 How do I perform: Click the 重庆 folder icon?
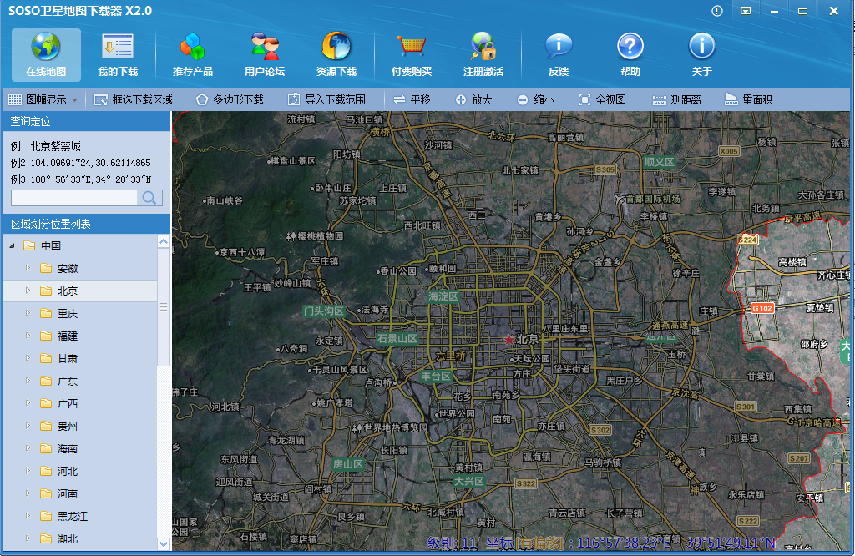(x=46, y=313)
